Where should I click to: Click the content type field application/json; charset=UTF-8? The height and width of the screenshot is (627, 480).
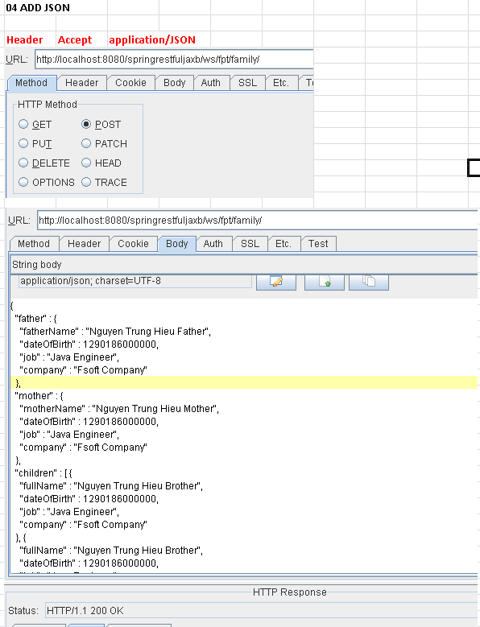135,281
